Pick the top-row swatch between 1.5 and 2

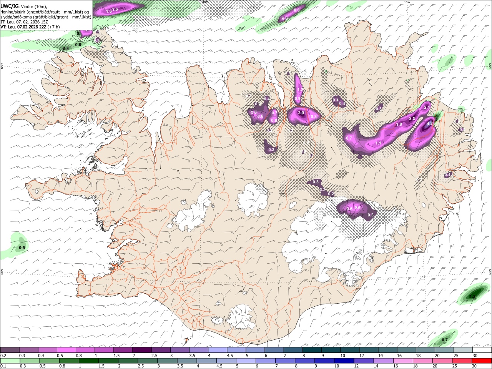point(123,350)
